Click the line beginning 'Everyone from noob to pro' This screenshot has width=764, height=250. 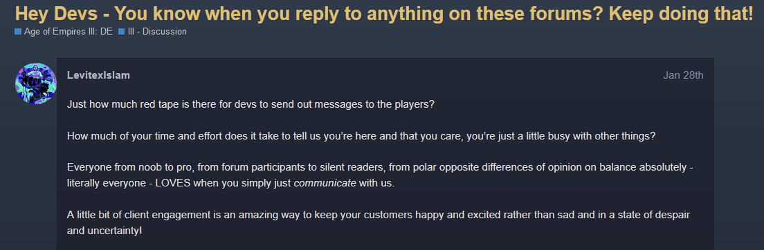(x=380, y=167)
